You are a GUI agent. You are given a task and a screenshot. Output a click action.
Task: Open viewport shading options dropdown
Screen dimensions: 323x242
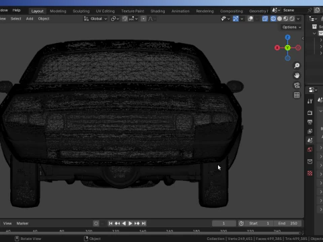(x=298, y=19)
